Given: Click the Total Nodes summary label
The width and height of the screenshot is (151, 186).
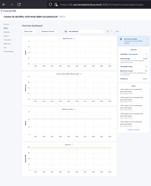Looking at the screenshot, I should tap(124, 54).
